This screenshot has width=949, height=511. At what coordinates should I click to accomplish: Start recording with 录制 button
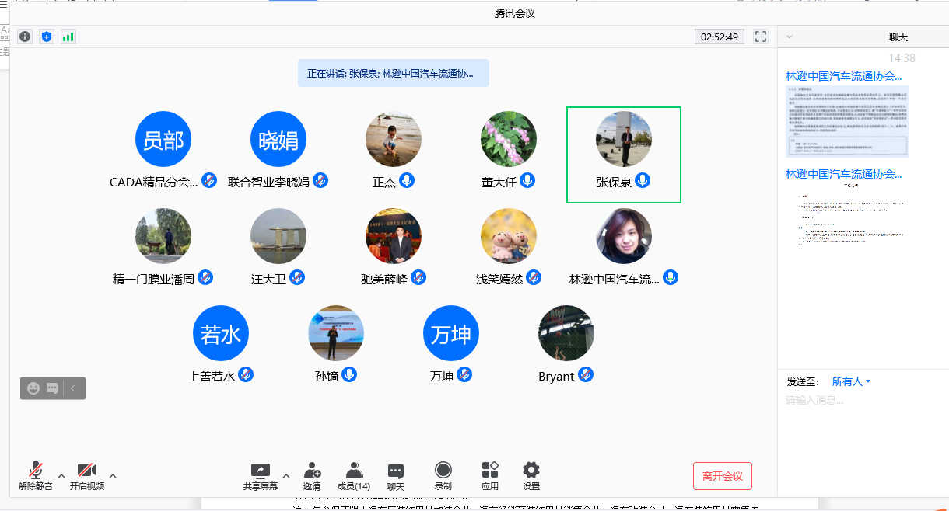(443, 475)
